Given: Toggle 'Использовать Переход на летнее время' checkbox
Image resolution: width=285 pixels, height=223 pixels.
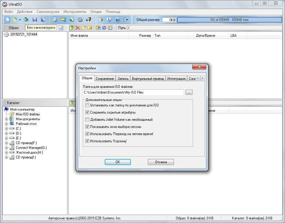Looking at the screenshot, I should tap(87, 134).
